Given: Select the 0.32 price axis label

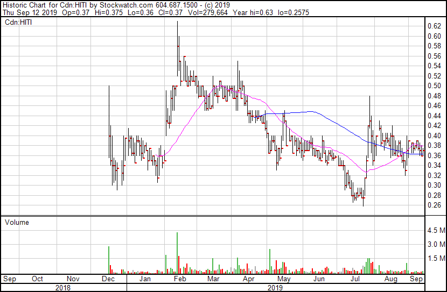Looking at the screenshot, I should click(x=435, y=175).
